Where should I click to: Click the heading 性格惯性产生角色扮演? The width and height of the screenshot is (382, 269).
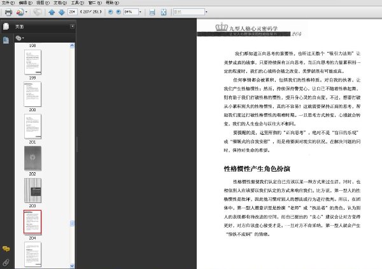(x=257, y=169)
